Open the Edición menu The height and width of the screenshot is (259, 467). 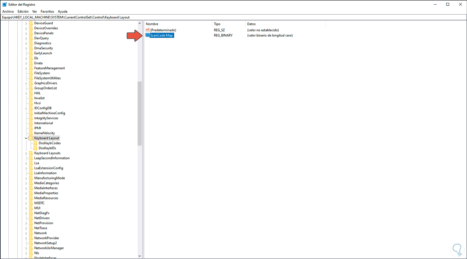[x=23, y=12]
